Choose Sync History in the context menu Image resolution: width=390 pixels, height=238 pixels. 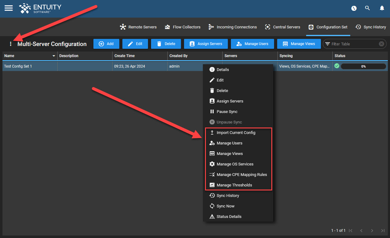[238, 195]
